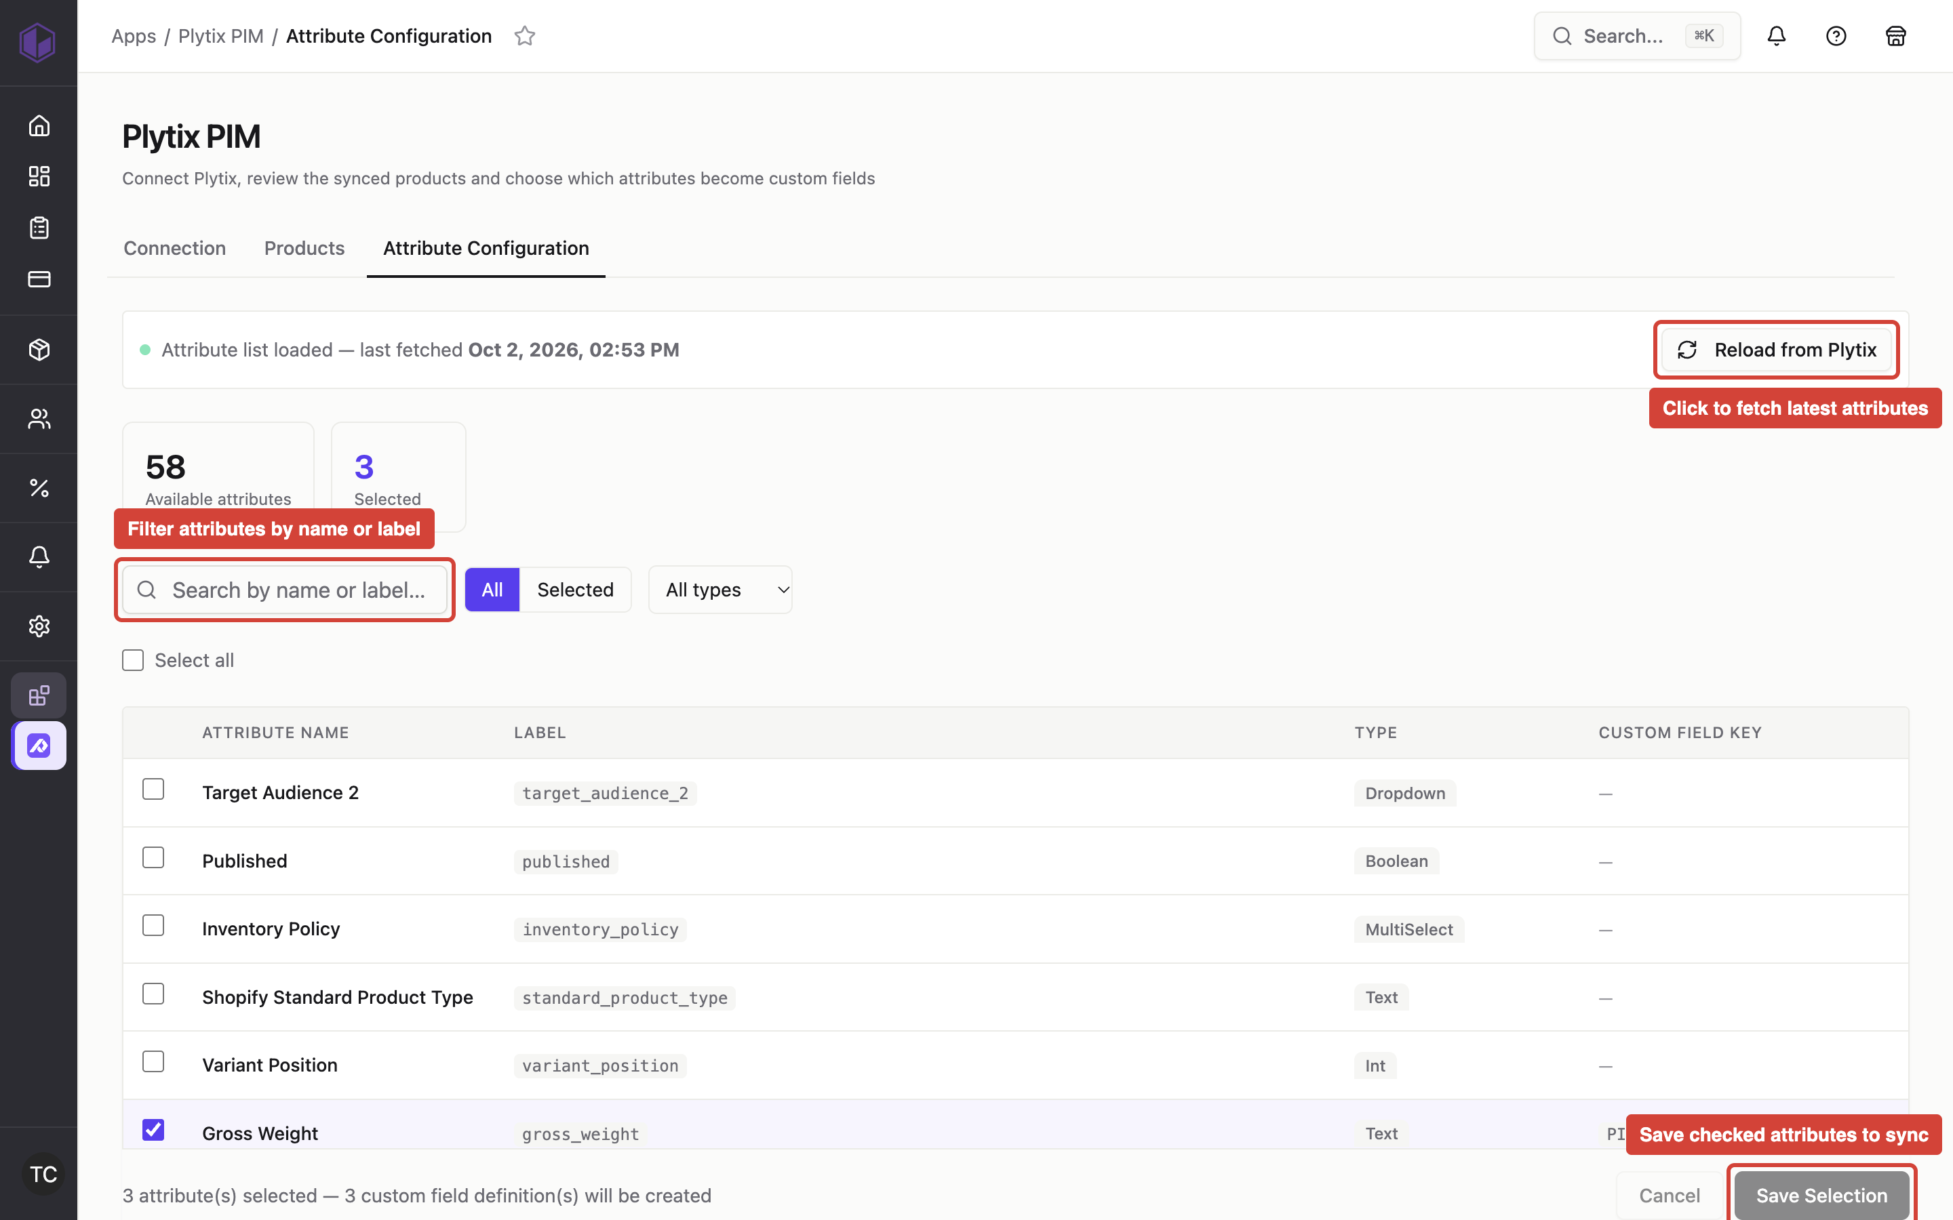The height and width of the screenshot is (1220, 1953).
Task: Switch to the Products tab
Action: coord(304,249)
